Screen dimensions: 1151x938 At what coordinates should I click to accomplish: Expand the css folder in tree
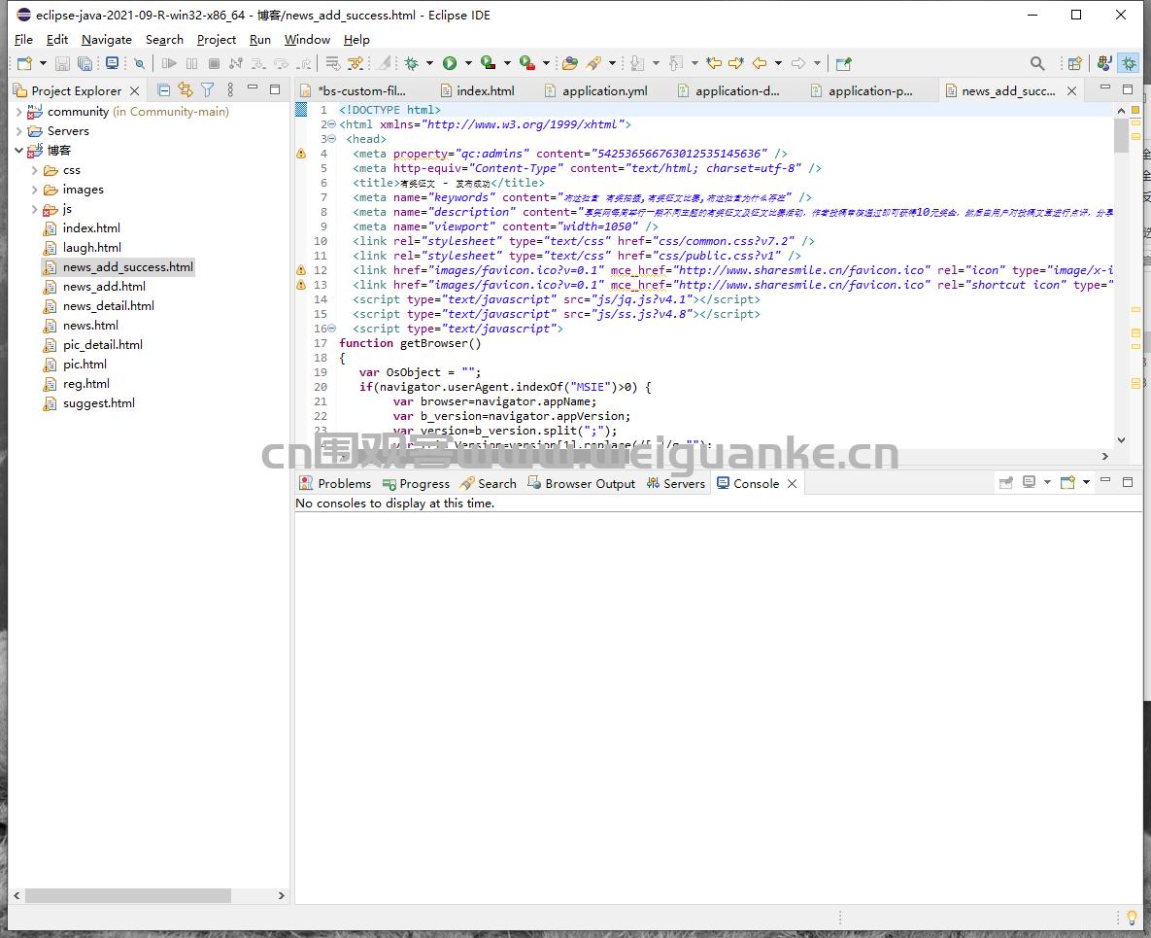pos(35,170)
